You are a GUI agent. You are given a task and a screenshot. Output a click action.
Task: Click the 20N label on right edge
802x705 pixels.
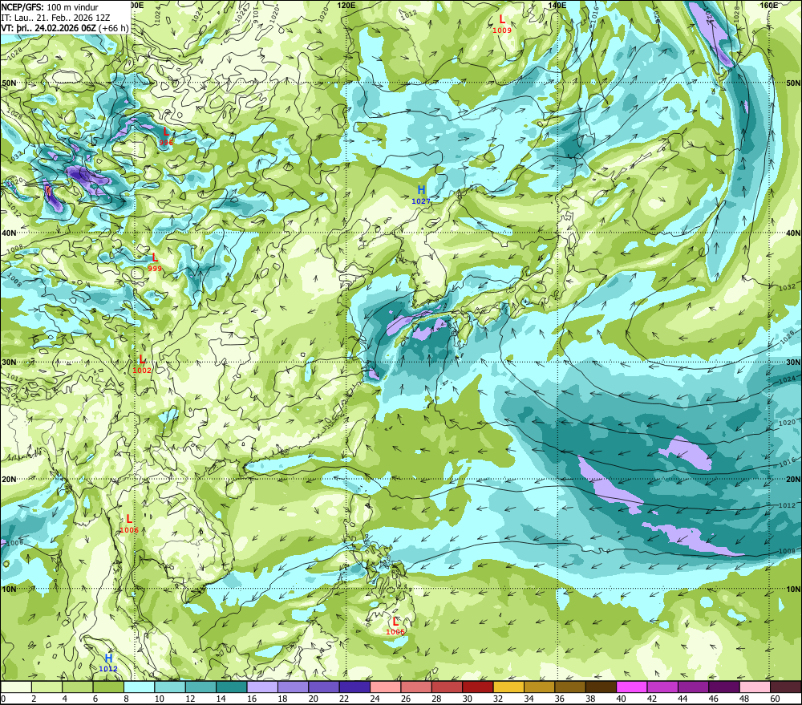click(793, 480)
